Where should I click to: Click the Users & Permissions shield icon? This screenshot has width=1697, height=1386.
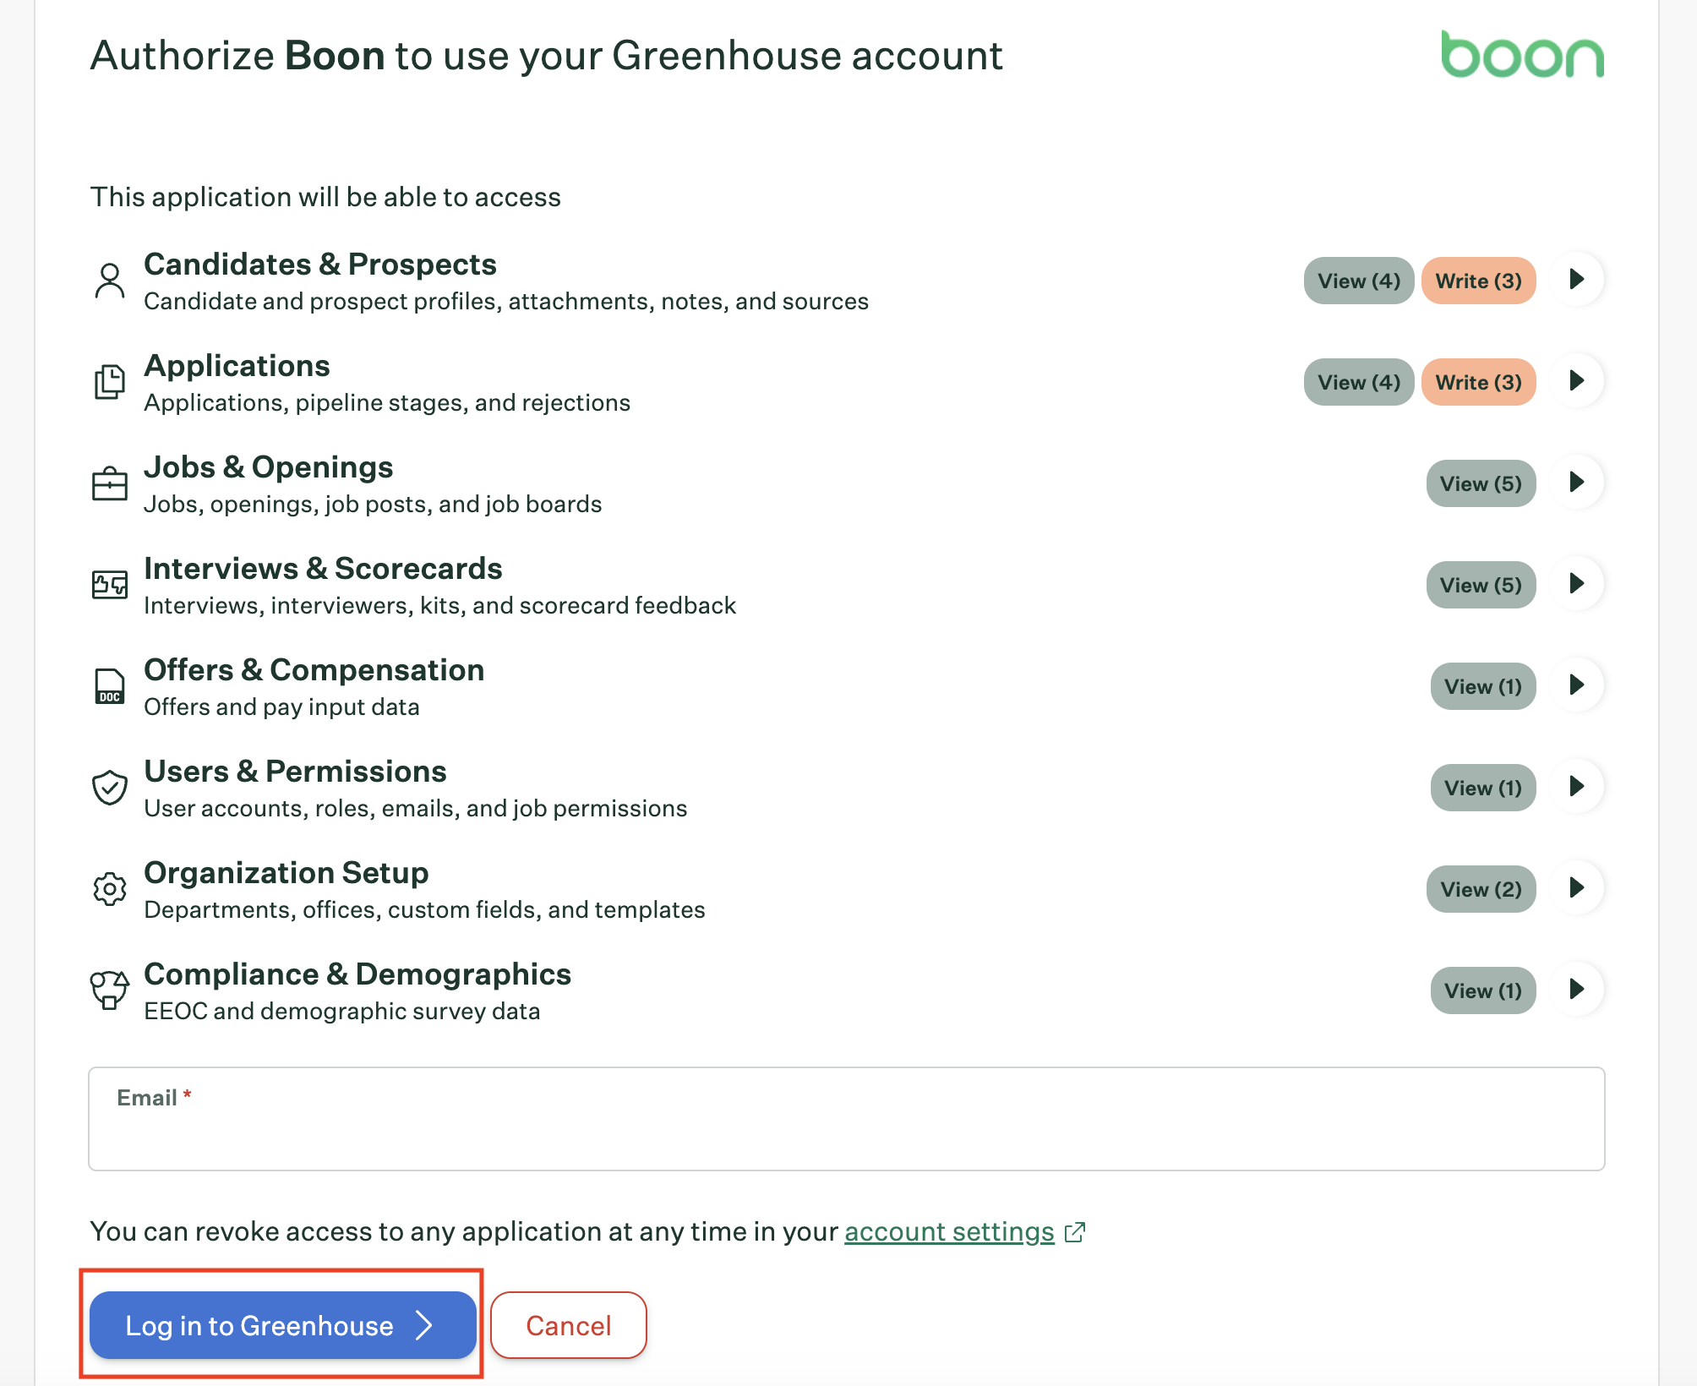110,788
